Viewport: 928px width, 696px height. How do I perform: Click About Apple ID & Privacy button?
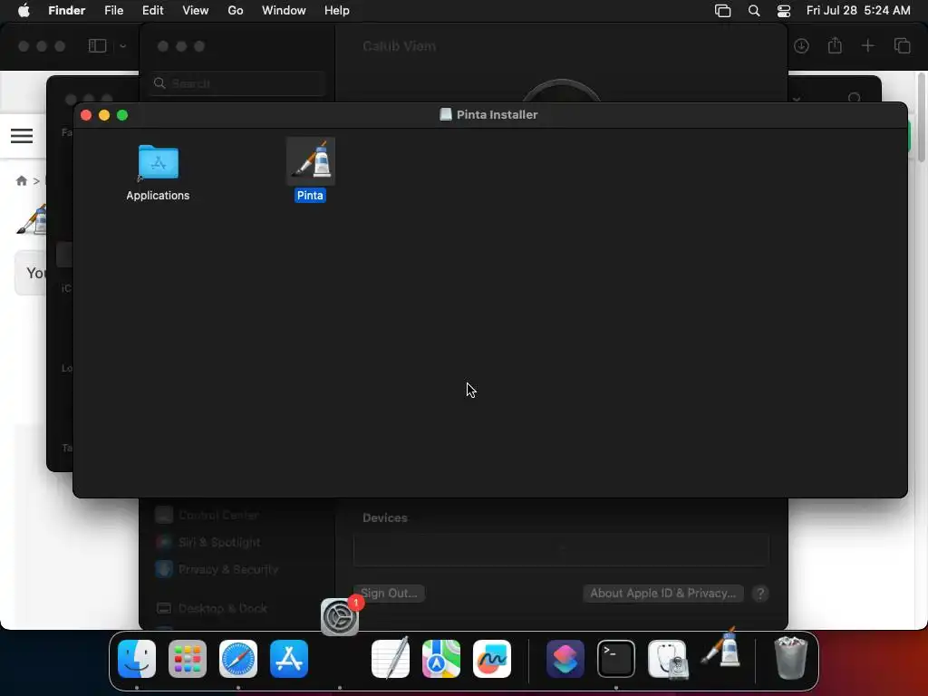point(662,593)
